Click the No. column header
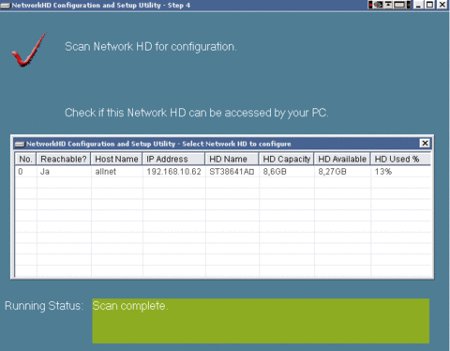Image resolution: width=450 pixels, height=351 pixels. point(25,159)
